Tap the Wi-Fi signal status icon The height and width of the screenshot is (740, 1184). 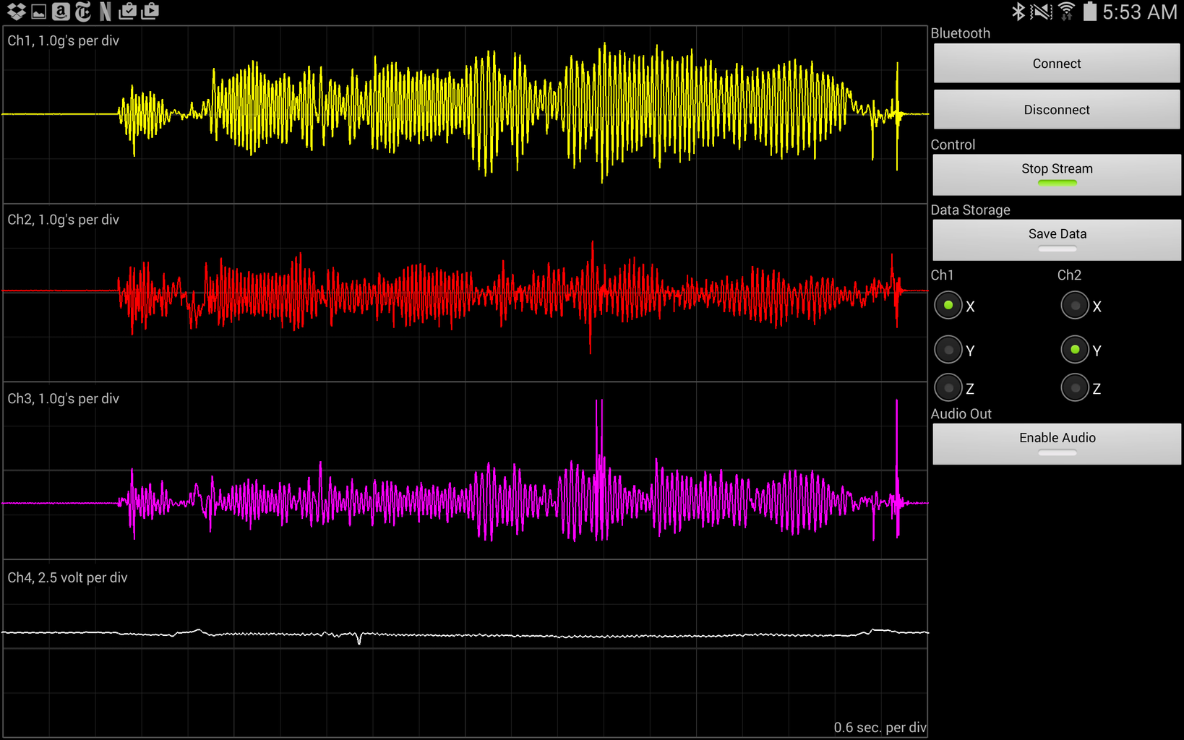tap(1066, 10)
